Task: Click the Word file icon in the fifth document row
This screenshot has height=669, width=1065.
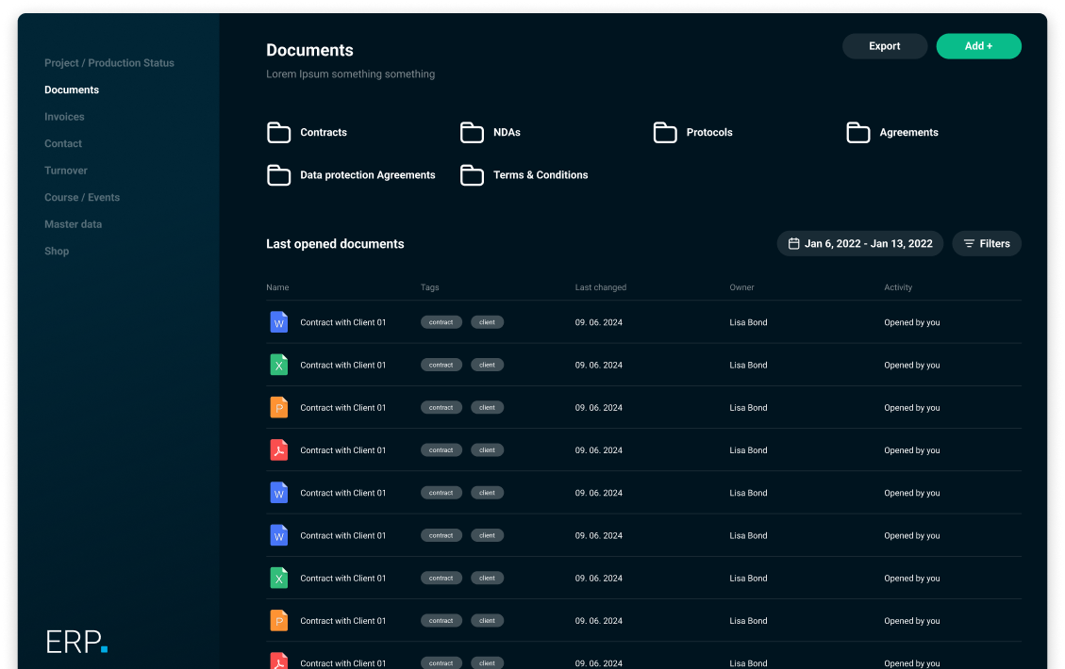Action: point(278,493)
